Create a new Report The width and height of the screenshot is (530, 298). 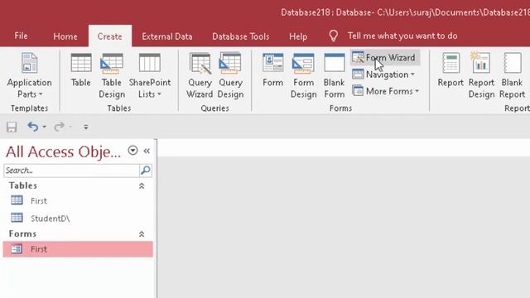[450, 70]
